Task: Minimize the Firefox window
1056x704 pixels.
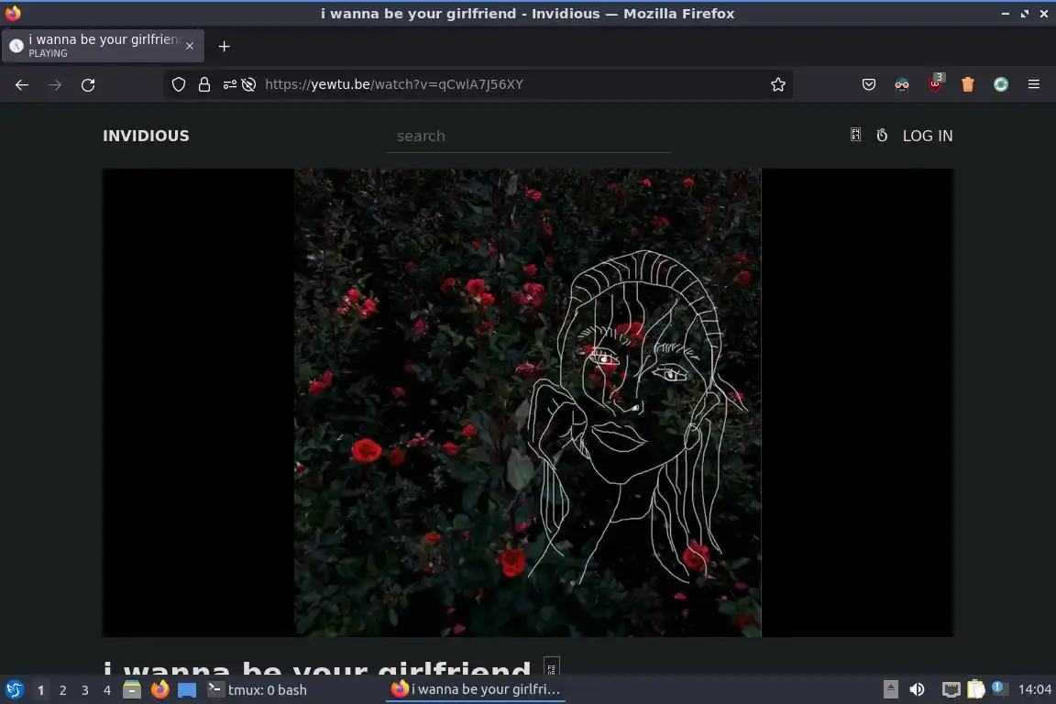Action: (x=1005, y=14)
